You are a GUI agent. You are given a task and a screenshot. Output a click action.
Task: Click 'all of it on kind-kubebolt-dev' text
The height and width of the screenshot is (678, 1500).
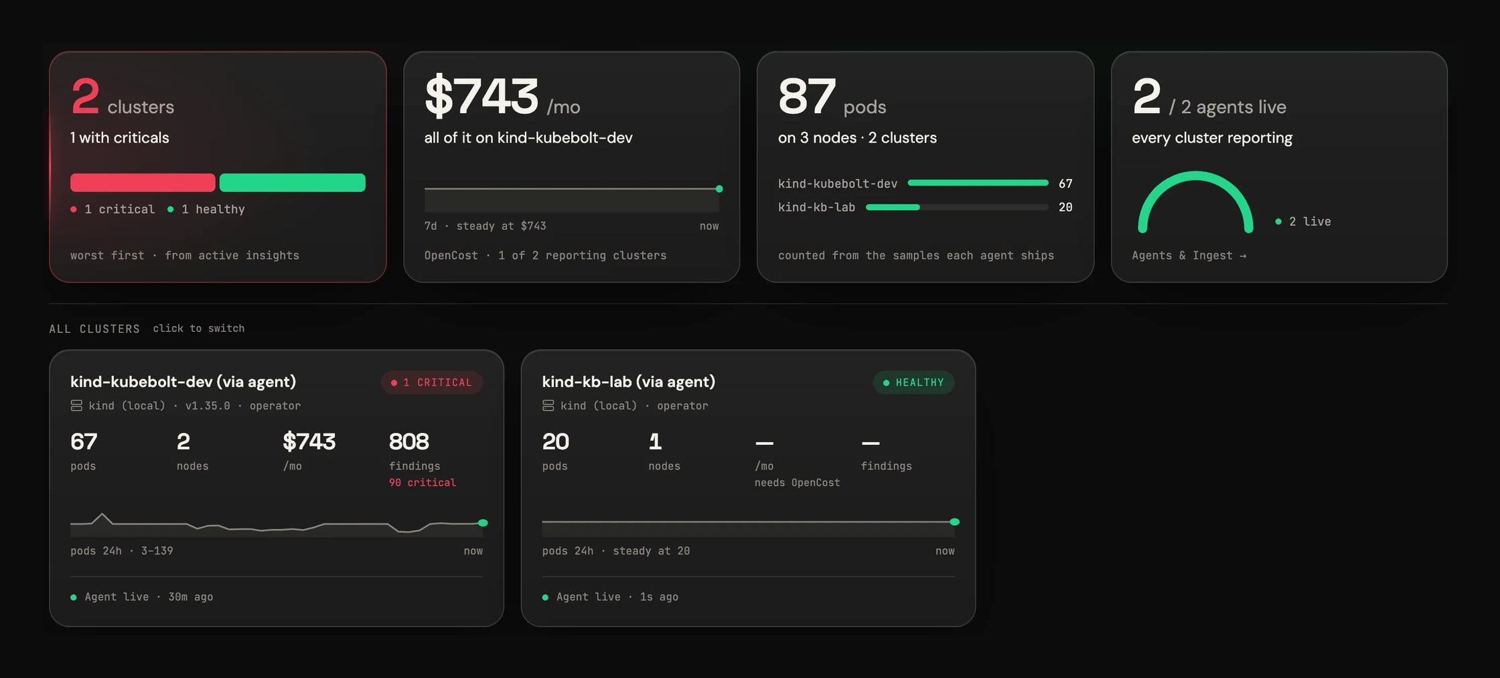(x=528, y=137)
